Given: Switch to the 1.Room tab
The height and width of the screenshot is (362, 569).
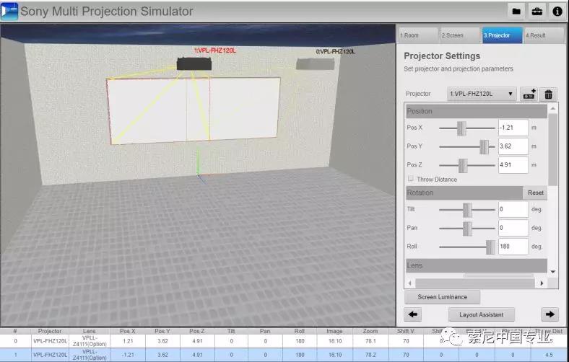Looking at the screenshot, I should (x=417, y=35).
